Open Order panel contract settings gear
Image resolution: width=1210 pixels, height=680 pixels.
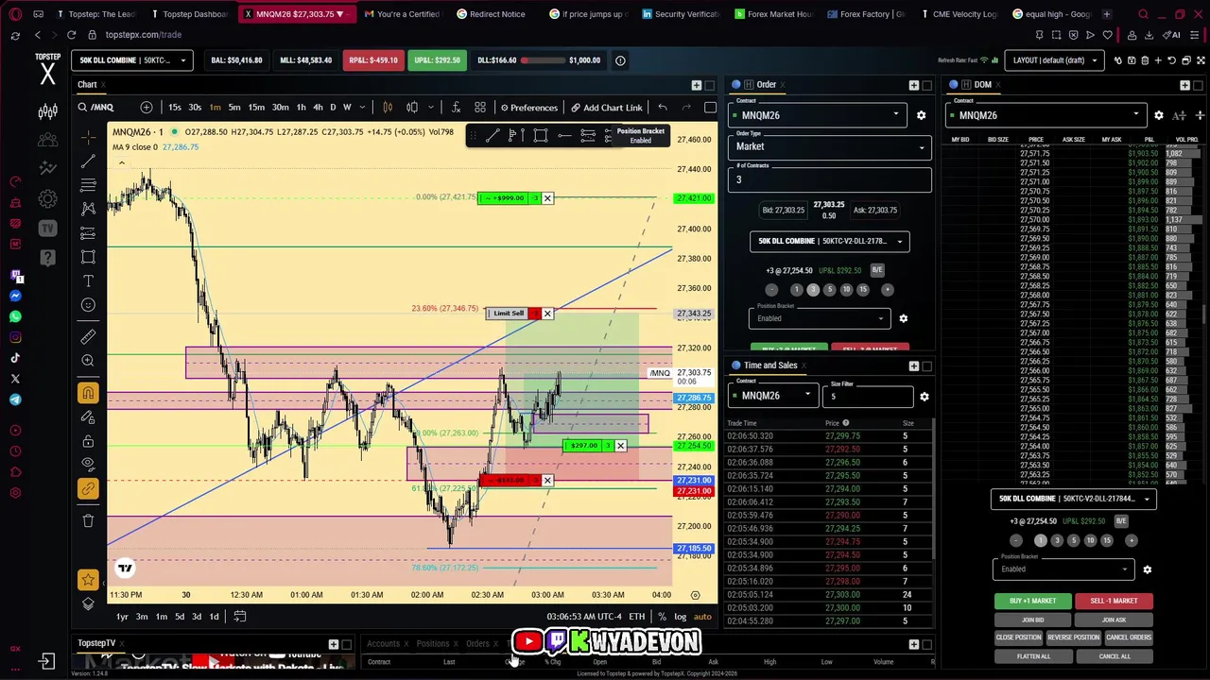click(921, 115)
